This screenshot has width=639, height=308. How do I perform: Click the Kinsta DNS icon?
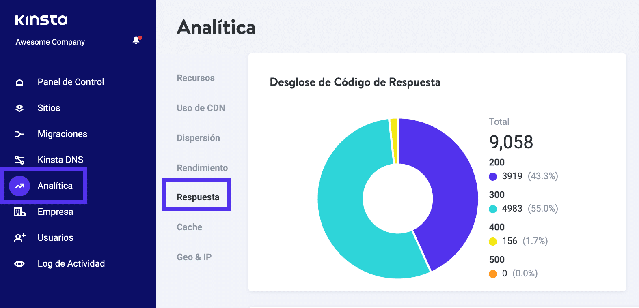point(19,160)
